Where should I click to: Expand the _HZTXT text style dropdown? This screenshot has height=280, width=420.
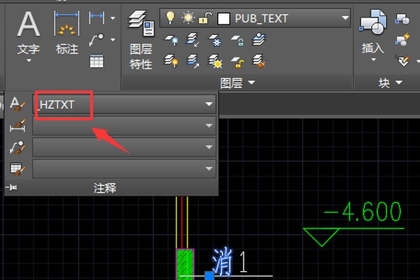(x=209, y=105)
